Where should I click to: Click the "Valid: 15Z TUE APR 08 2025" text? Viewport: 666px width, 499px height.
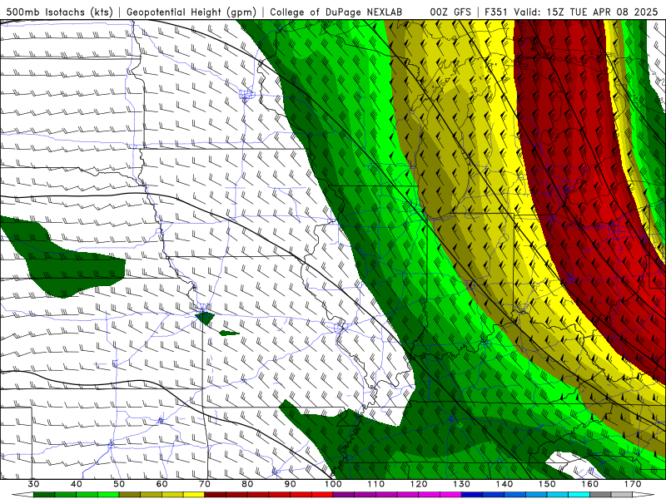pyautogui.click(x=585, y=12)
